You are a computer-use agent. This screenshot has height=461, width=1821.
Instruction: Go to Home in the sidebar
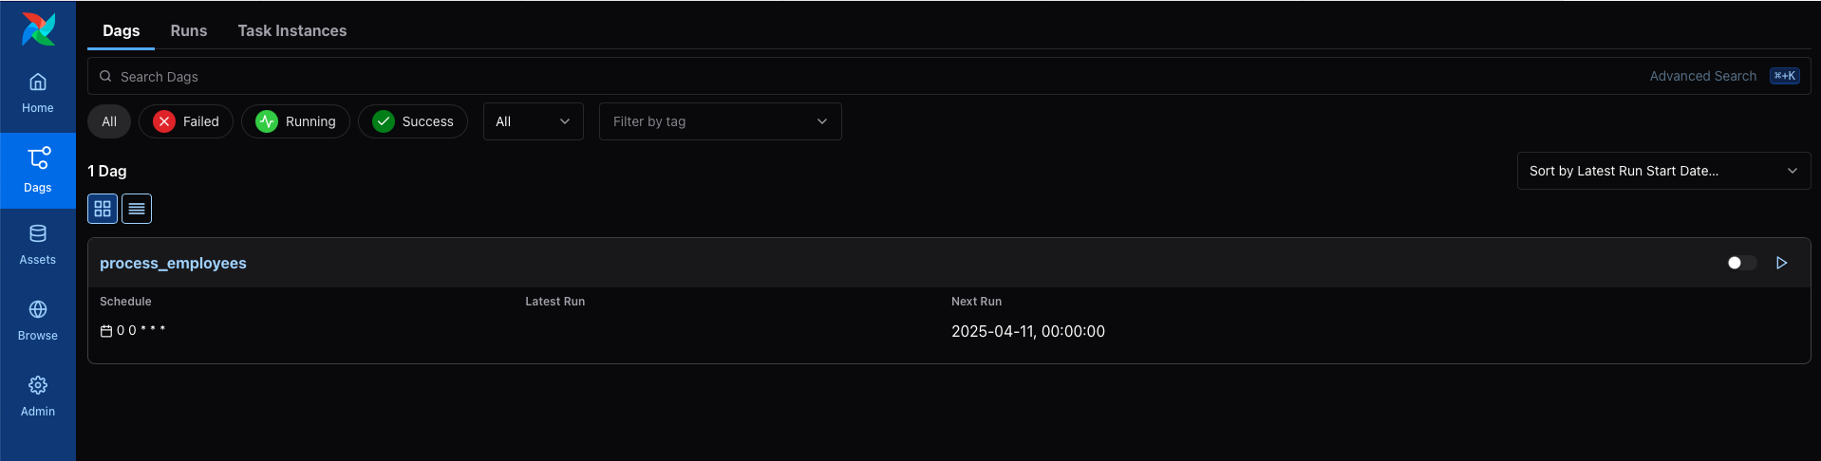click(38, 93)
